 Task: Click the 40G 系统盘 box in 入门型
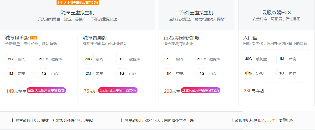248,59
